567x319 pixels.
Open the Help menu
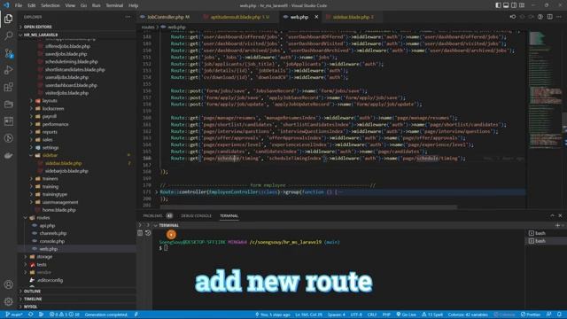[x=134, y=5]
